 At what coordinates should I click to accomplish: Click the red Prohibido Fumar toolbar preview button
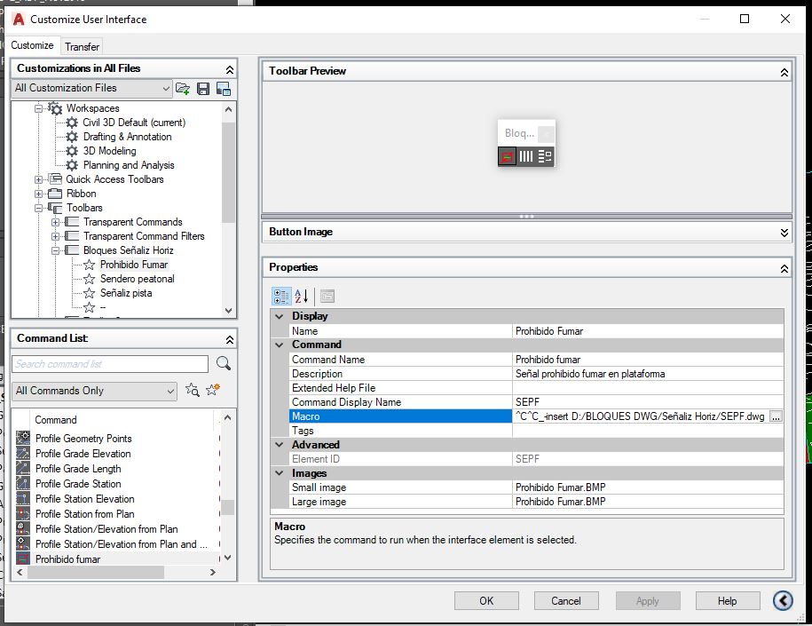pyautogui.click(x=507, y=156)
